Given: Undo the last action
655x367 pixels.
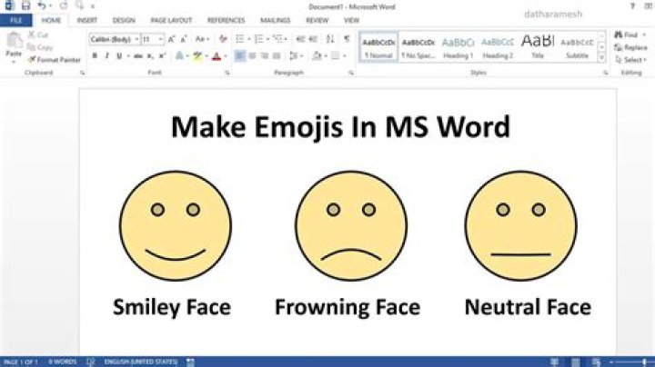Looking at the screenshot, I should 41,5.
